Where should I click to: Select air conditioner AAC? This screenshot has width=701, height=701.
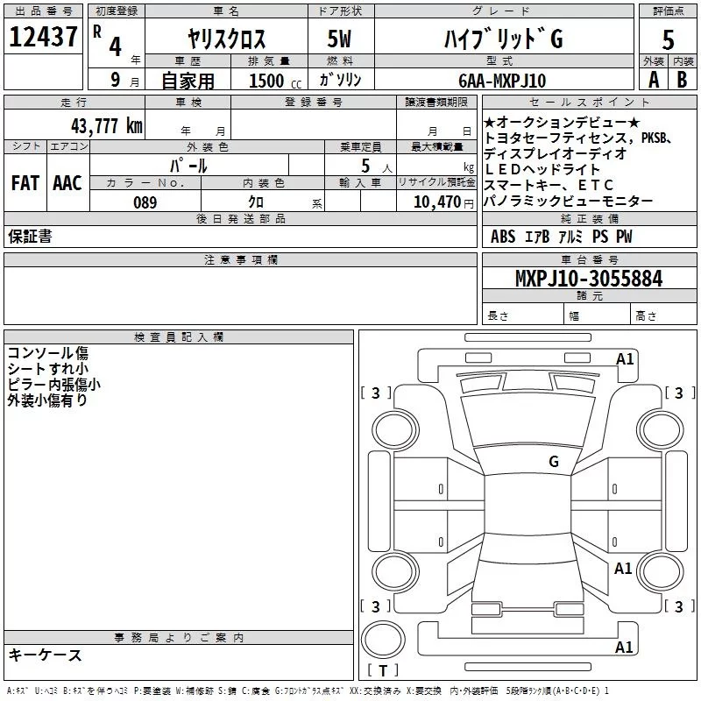[67, 183]
